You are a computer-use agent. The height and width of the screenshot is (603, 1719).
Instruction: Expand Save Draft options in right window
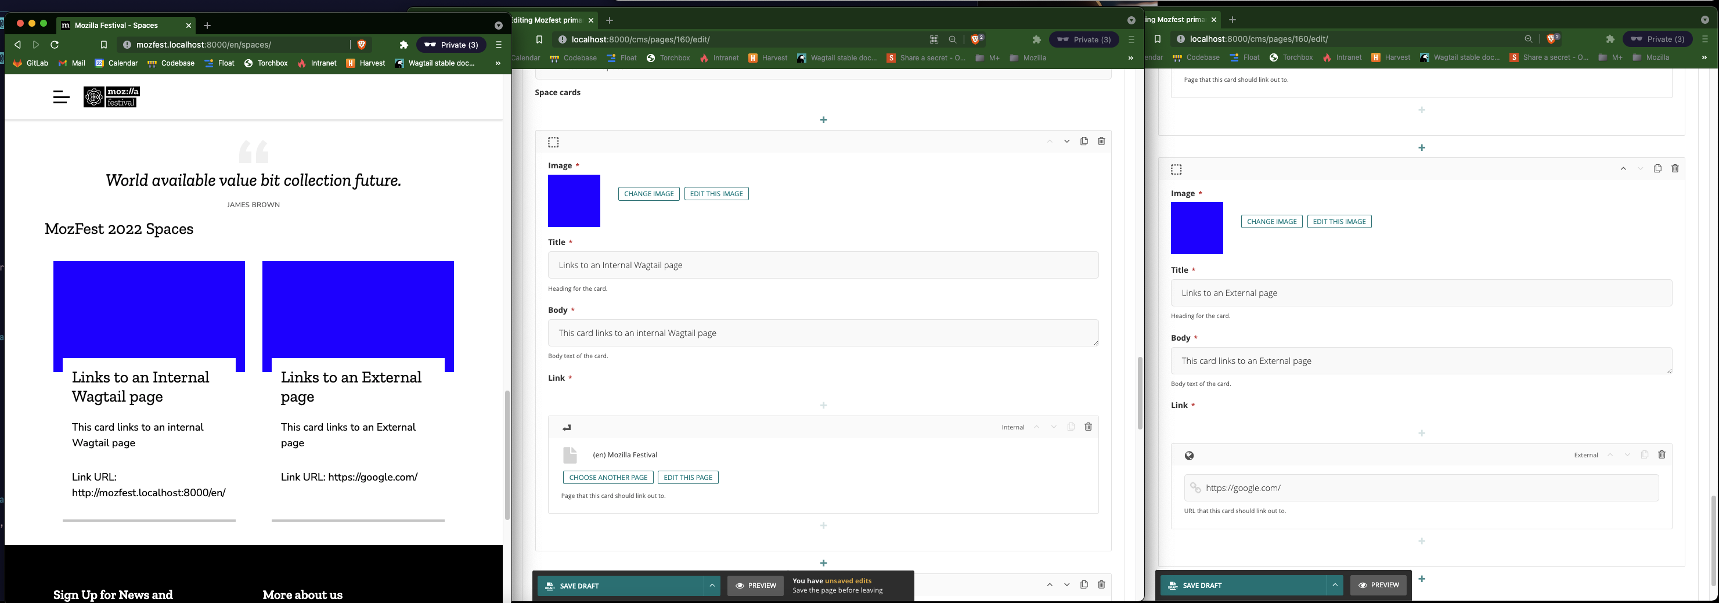point(1335,585)
